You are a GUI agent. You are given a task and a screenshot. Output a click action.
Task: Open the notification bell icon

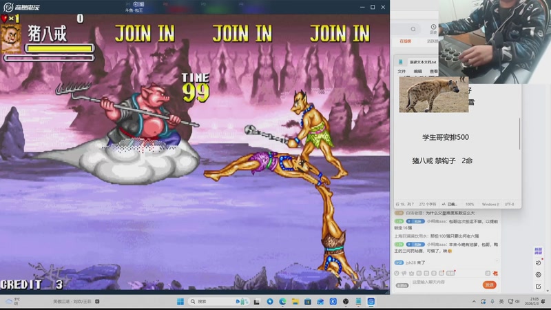tap(543, 302)
